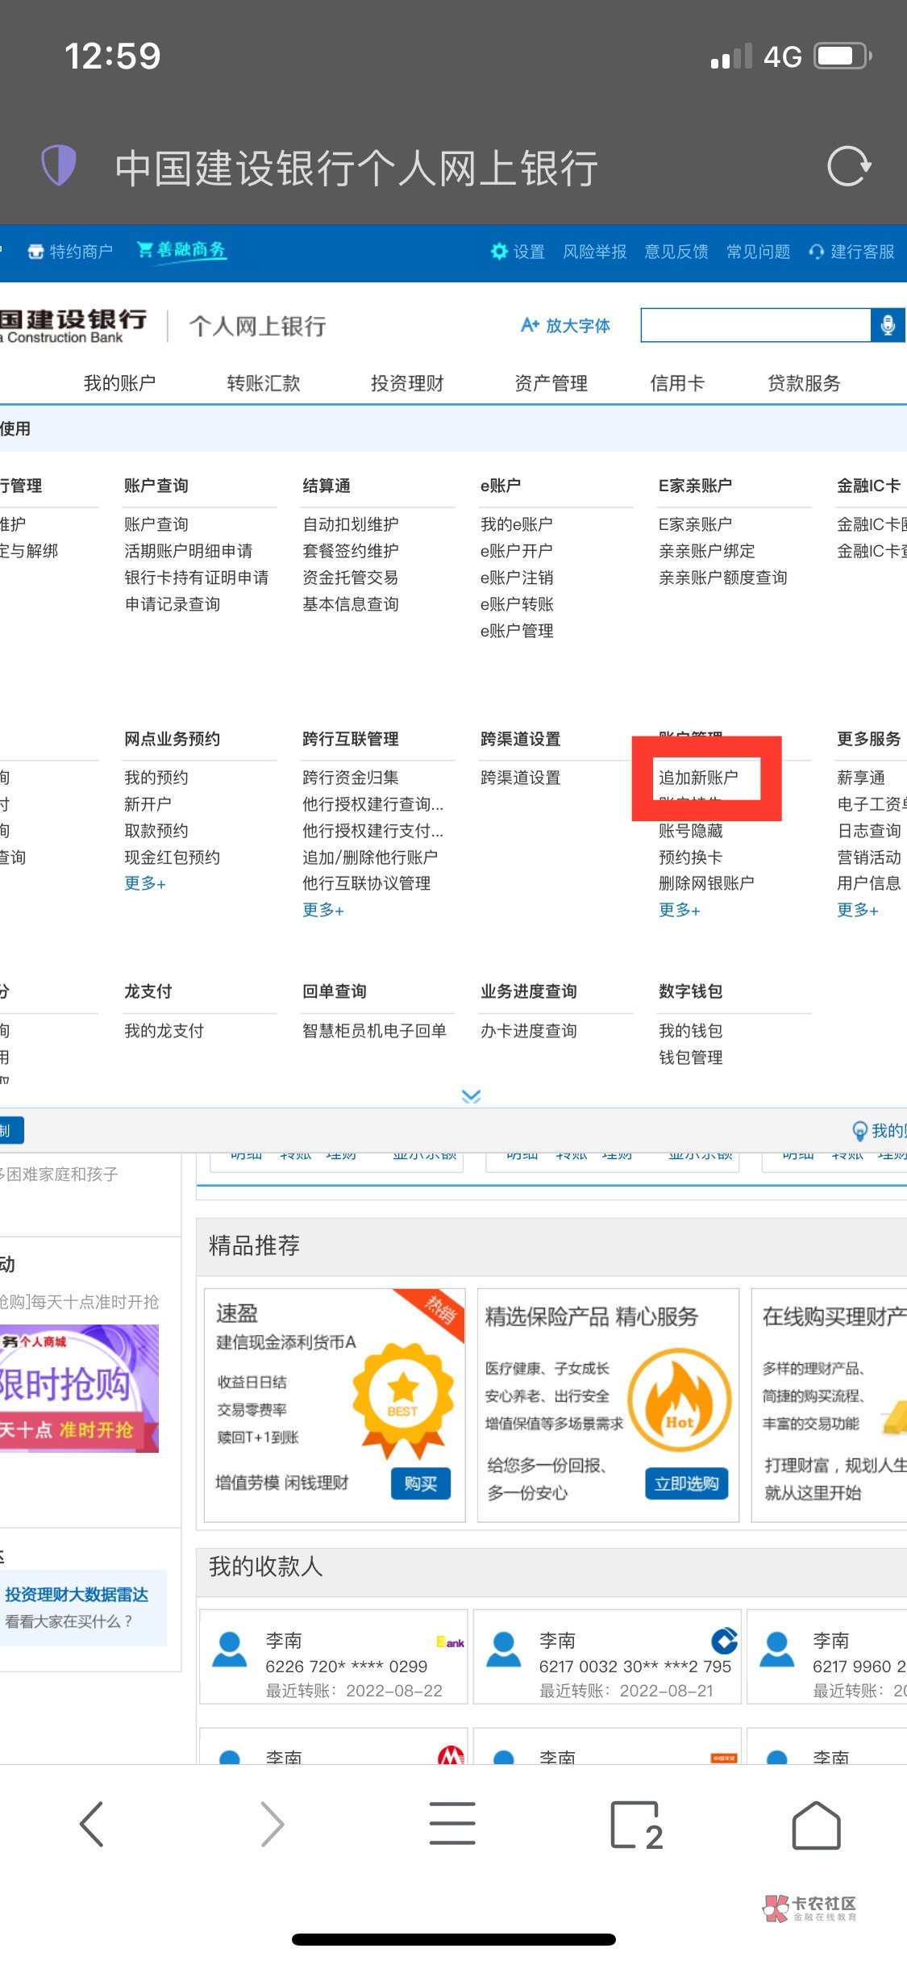
Task: Expand 更多+ under 网点业务预约
Action: 145,883
